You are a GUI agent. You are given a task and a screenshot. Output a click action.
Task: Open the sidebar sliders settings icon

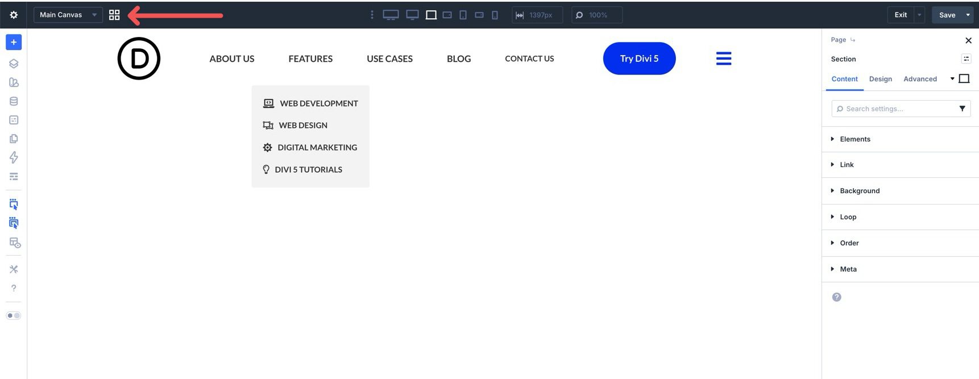click(x=14, y=176)
